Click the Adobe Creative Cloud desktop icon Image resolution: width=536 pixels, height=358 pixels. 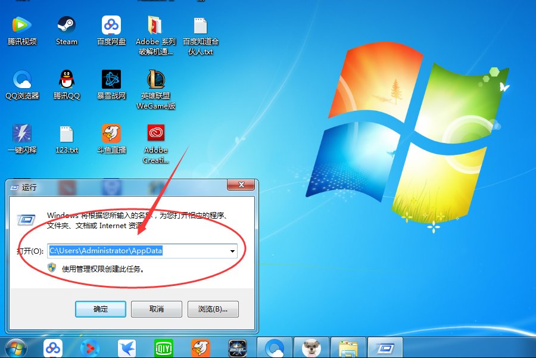[x=156, y=133]
